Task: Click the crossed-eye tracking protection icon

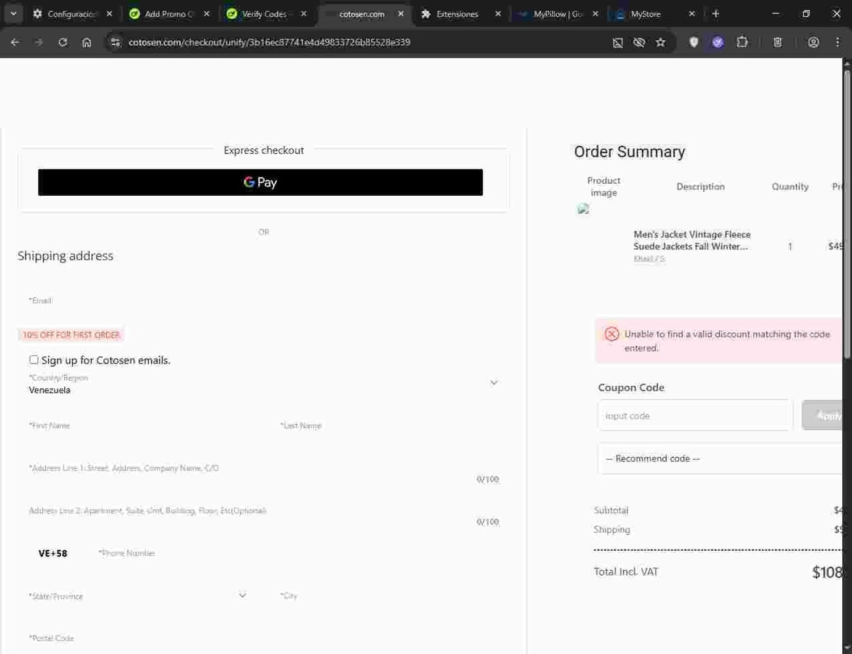Action: [639, 43]
